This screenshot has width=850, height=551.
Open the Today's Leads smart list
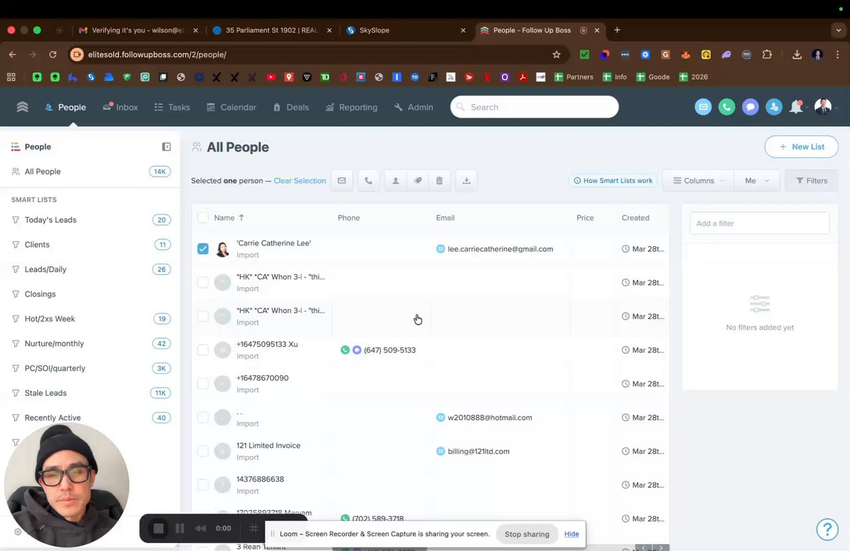pos(90,220)
